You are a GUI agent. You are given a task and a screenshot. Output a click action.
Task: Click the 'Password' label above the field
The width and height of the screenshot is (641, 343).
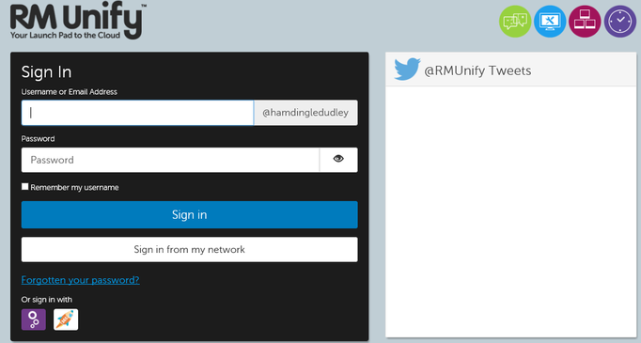tap(38, 139)
